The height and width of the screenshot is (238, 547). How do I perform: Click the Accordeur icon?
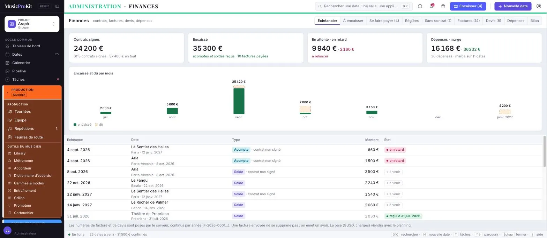coord(10,168)
